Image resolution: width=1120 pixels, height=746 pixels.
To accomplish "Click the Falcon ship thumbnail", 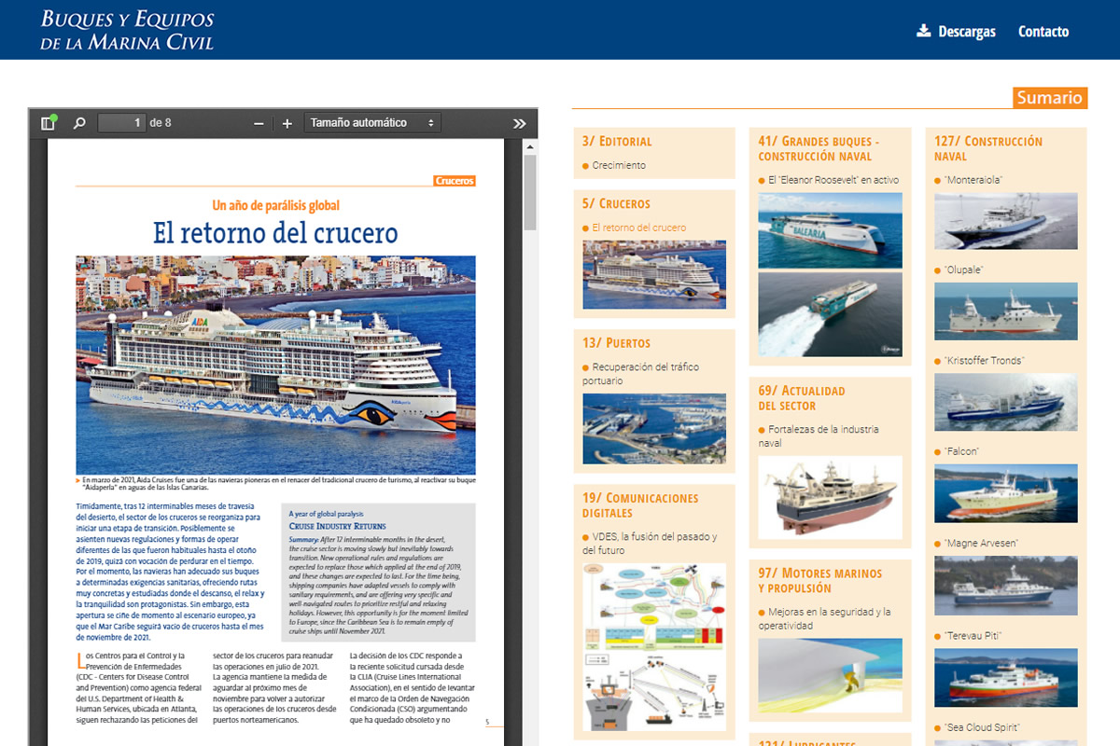I will [1006, 492].
